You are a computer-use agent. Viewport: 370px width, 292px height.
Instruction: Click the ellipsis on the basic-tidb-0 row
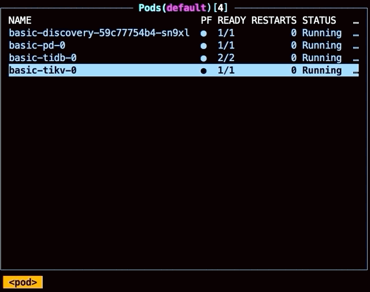tap(356, 60)
